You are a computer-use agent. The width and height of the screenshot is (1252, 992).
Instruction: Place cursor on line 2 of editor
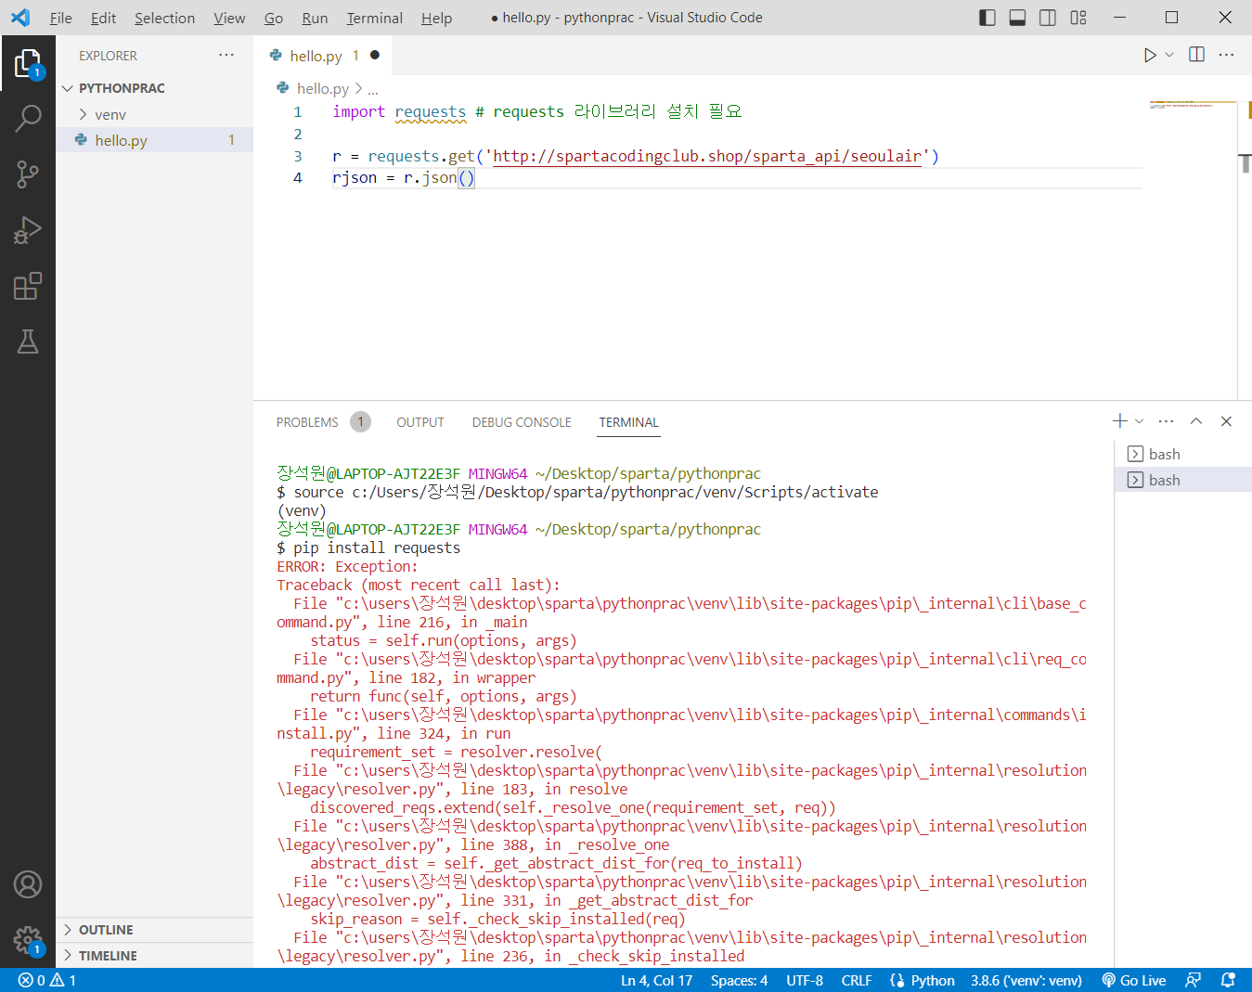(x=738, y=134)
